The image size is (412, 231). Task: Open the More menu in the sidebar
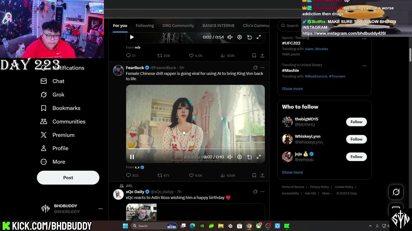click(52, 162)
